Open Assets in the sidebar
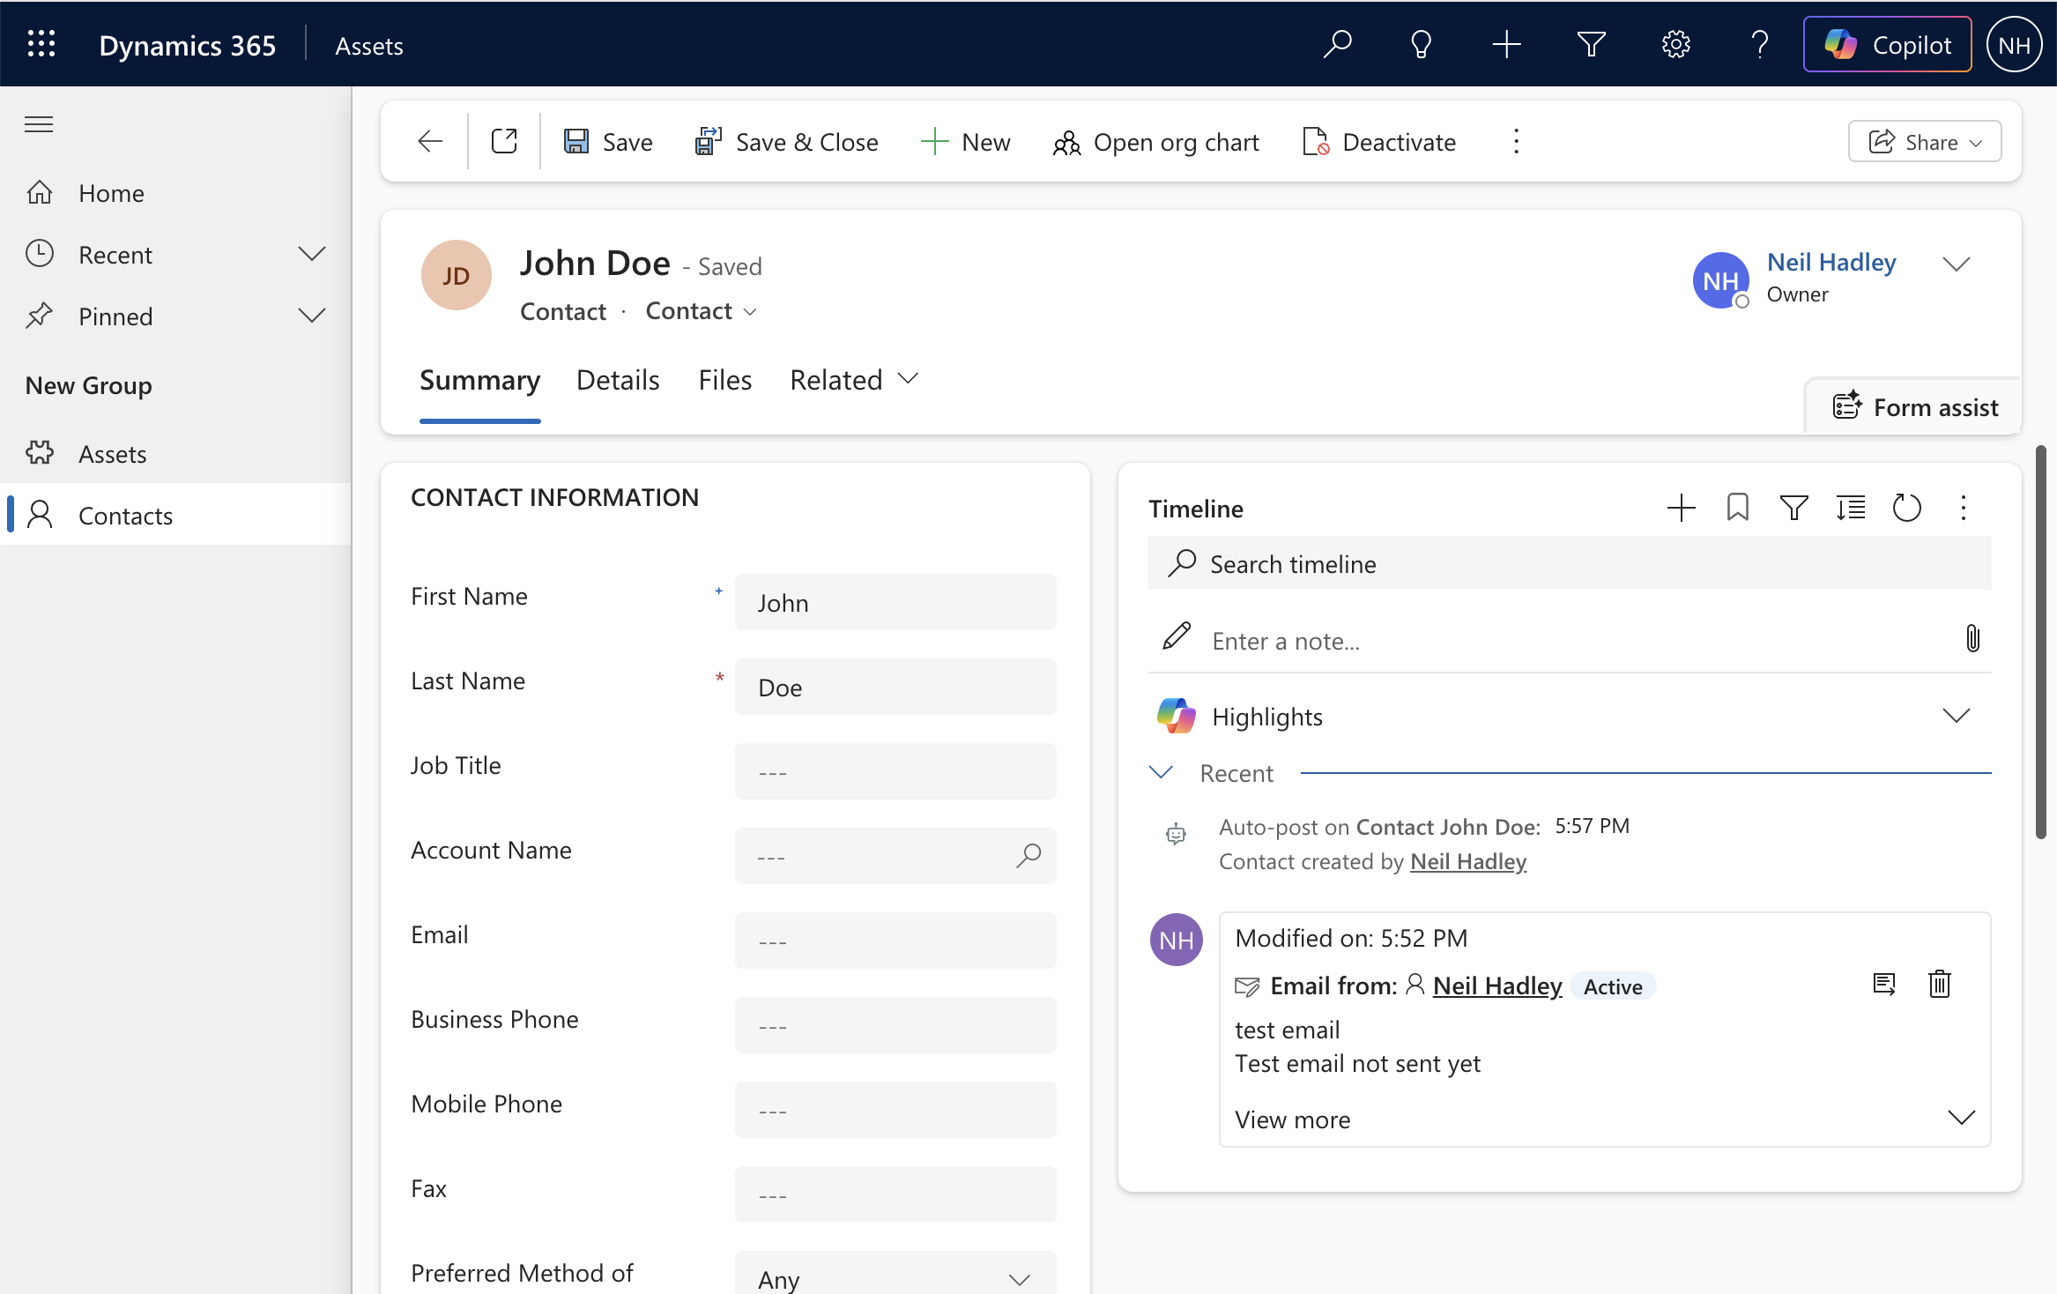 click(x=176, y=454)
